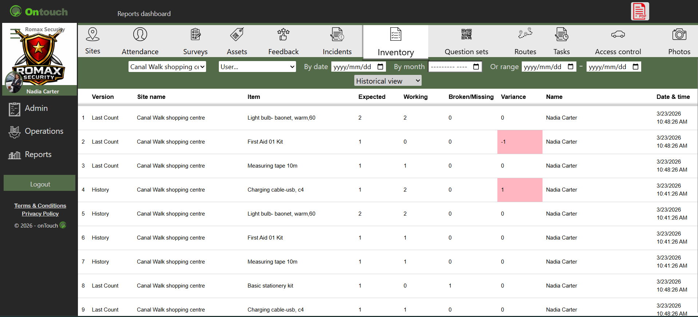The width and height of the screenshot is (698, 317).
Task: Open calendar picker for By month field
Action: point(476,67)
